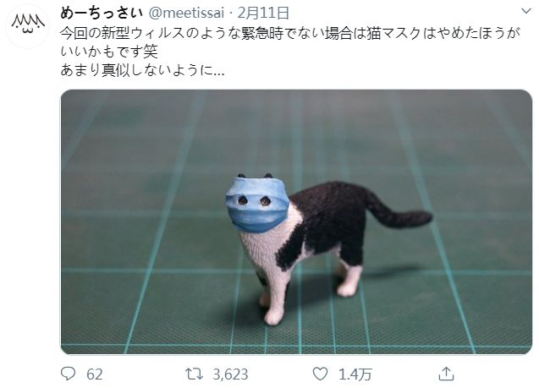Screen dimensions: 539x388
Task: Click the reply count 62
Action: click(x=95, y=374)
